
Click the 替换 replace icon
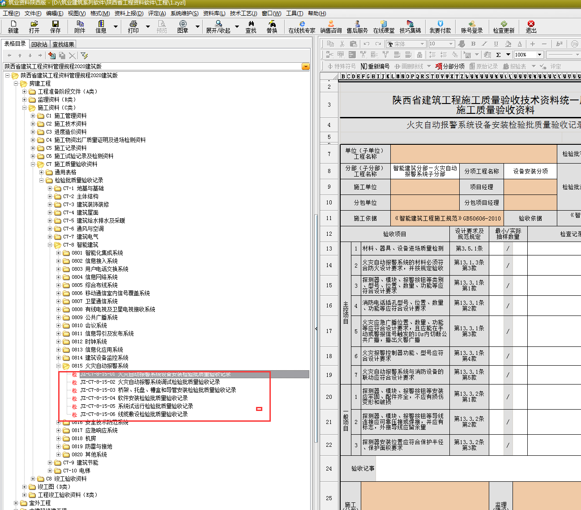click(272, 26)
